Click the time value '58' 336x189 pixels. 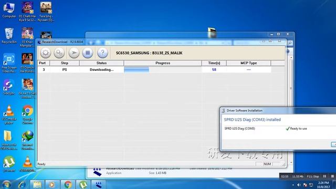[214, 70]
